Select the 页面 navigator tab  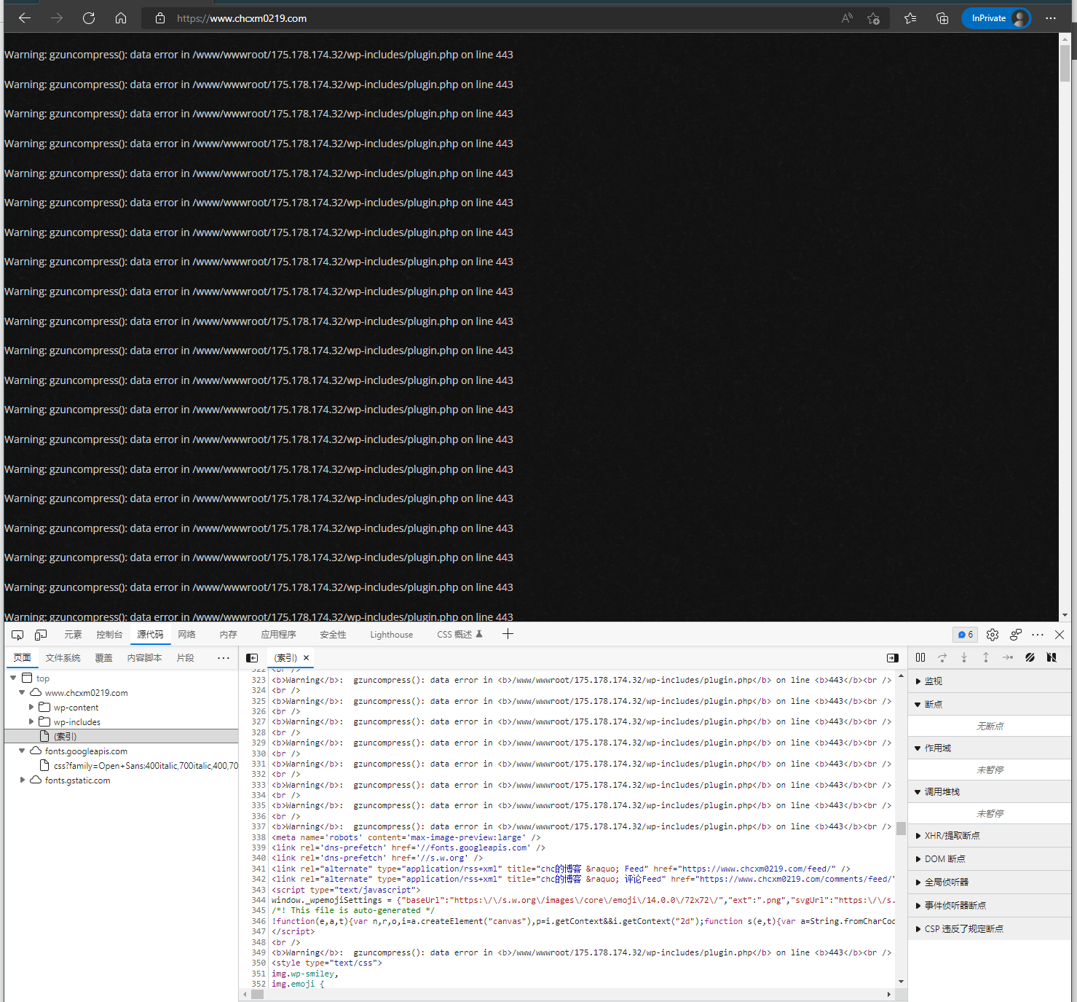tap(22, 658)
